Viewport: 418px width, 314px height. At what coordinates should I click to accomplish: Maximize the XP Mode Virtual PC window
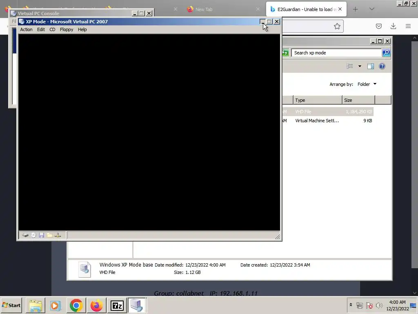pyautogui.click(x=269, y=22)
